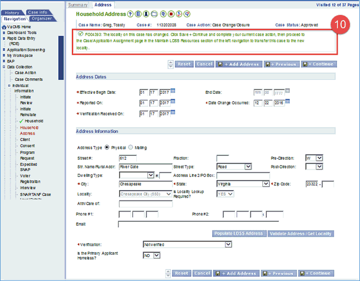Open Case Action in navigation tree

coord(25,73)
